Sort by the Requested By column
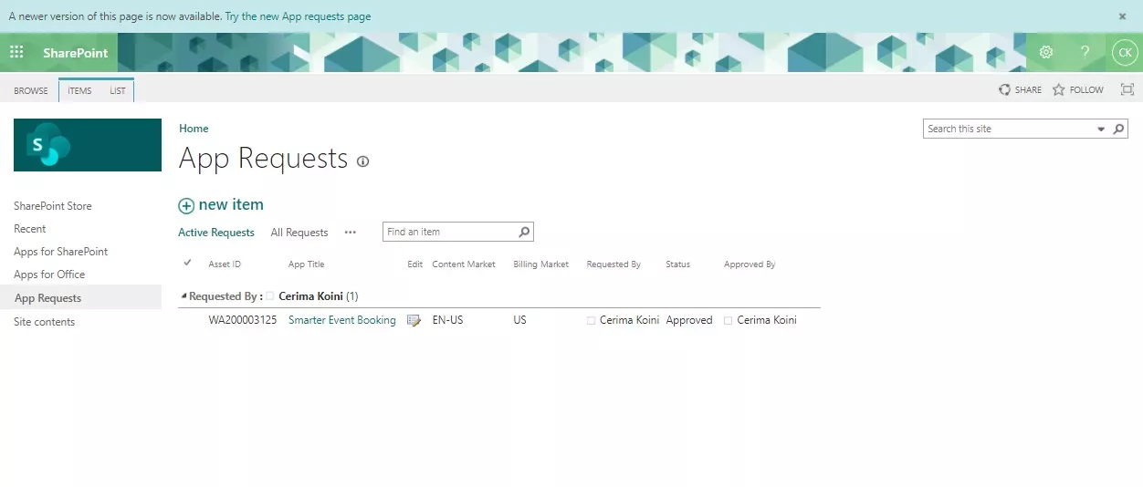 pyautogui.click(x=613, y=264)
